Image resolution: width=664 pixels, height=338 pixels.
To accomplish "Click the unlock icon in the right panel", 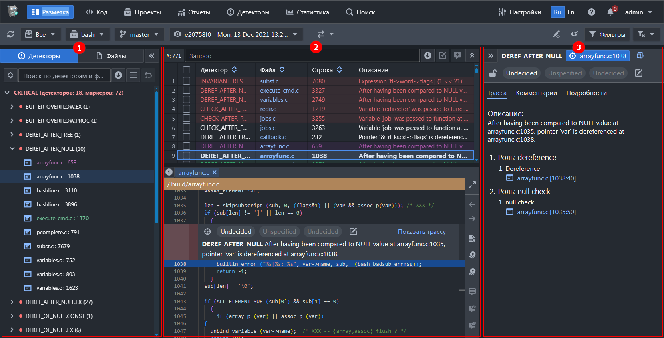I will 493,73.
